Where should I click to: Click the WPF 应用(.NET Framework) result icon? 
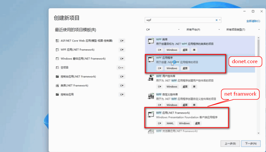click(x=151, y=114)
